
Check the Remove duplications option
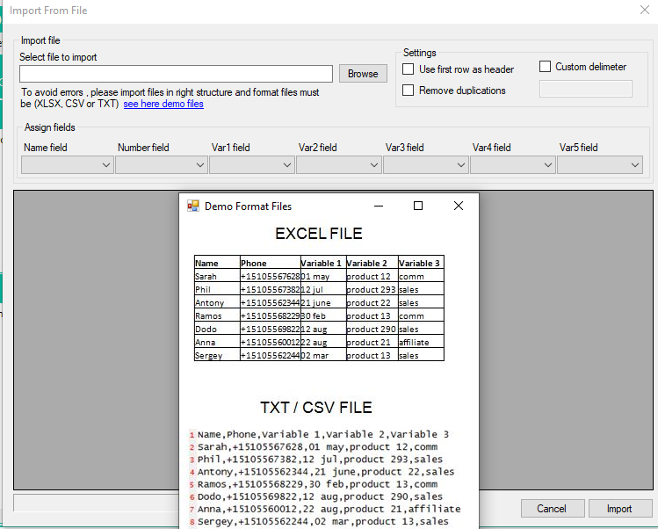(409, 91)
